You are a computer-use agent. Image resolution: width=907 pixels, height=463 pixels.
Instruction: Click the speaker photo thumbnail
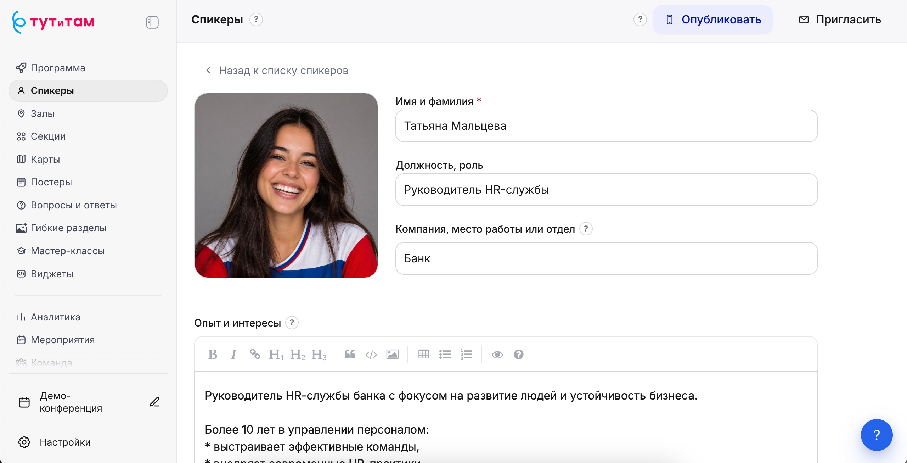(x=286, y=185)
